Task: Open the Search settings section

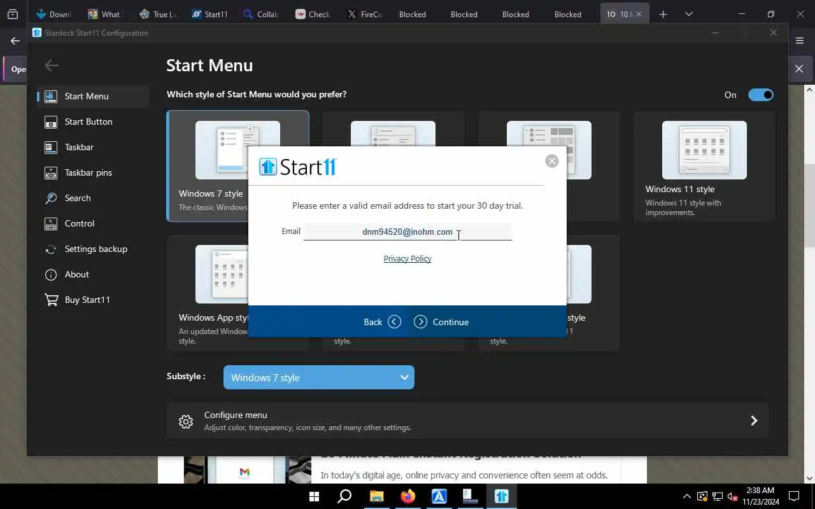Action: click(x=93, y=198)
